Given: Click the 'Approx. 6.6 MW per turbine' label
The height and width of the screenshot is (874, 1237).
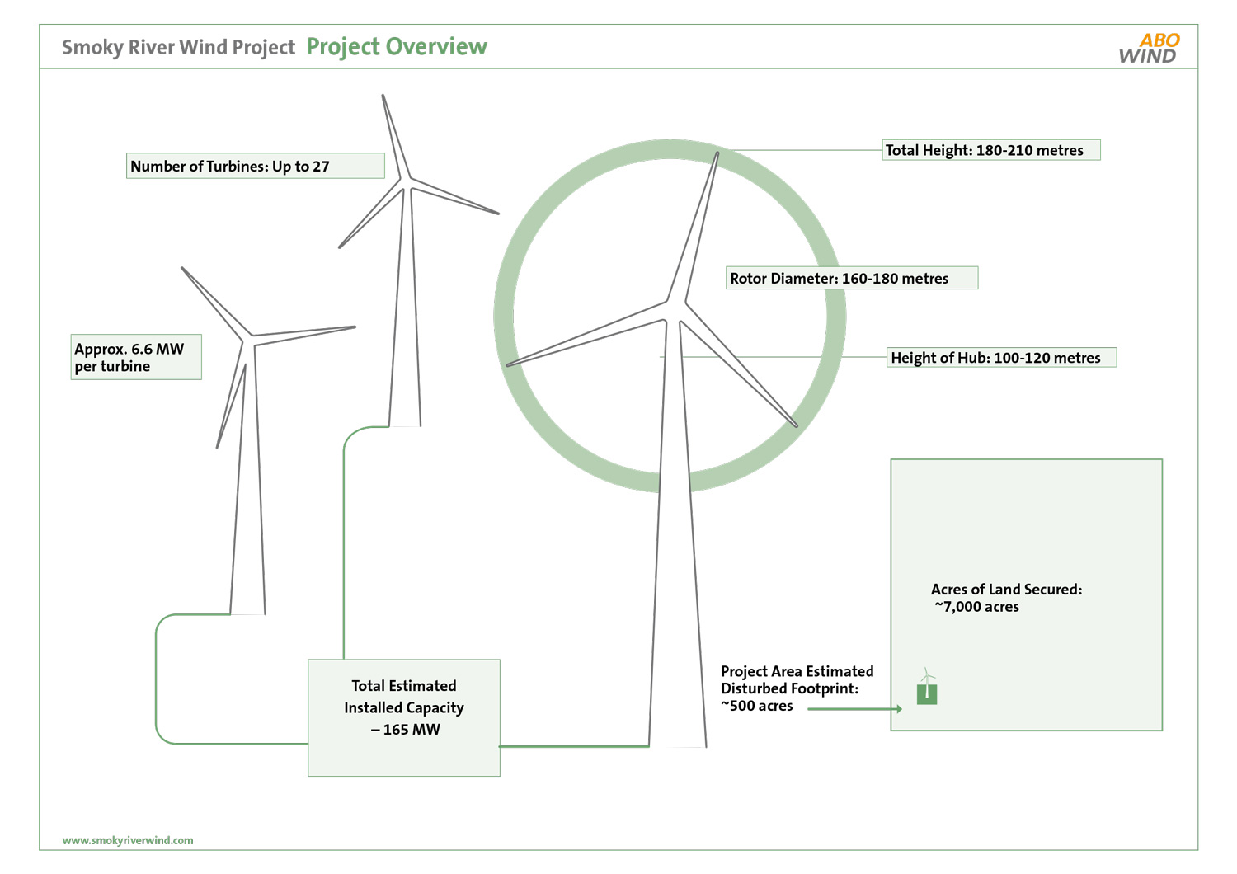Looking at the screenshot, I should pyautogui.click(x=137, y=357).
